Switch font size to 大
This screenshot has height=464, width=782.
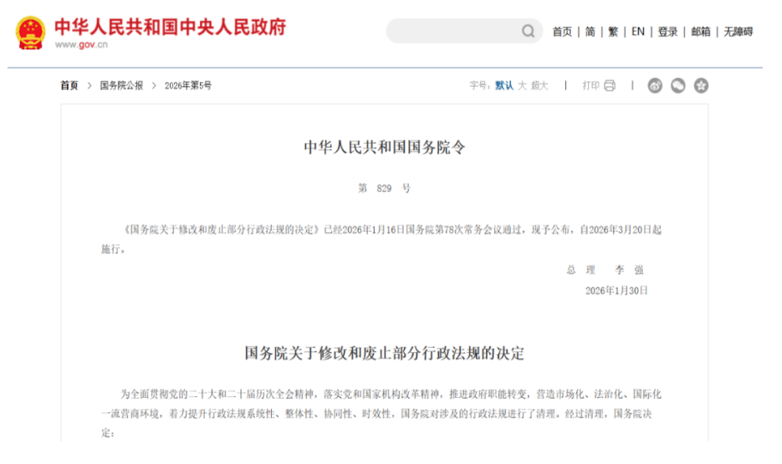coord(522,85)
